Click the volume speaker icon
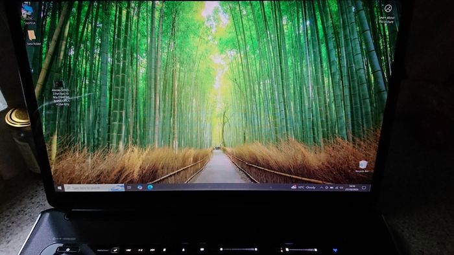Screen dimensions: 454x255 click(341, 188)
